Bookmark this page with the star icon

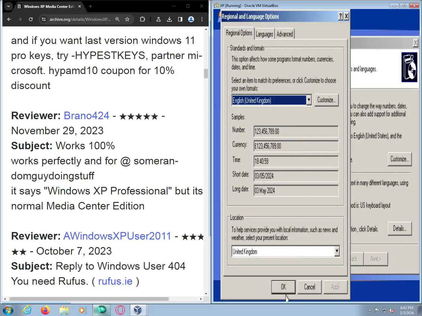tap(127, 19)
